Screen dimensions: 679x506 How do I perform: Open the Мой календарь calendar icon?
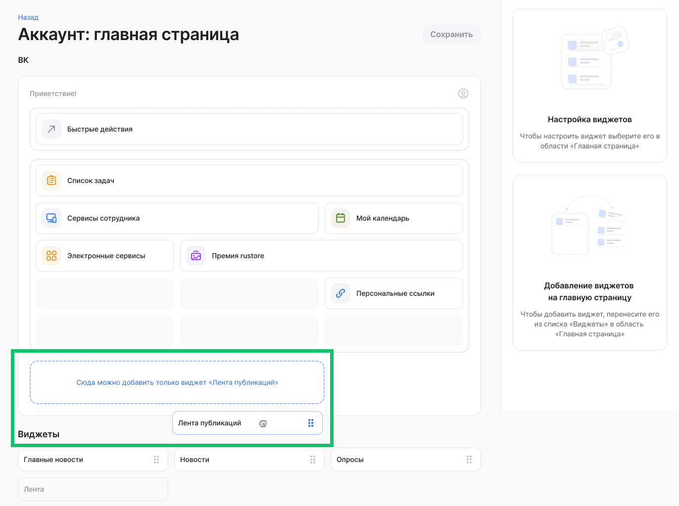(340, 218)
